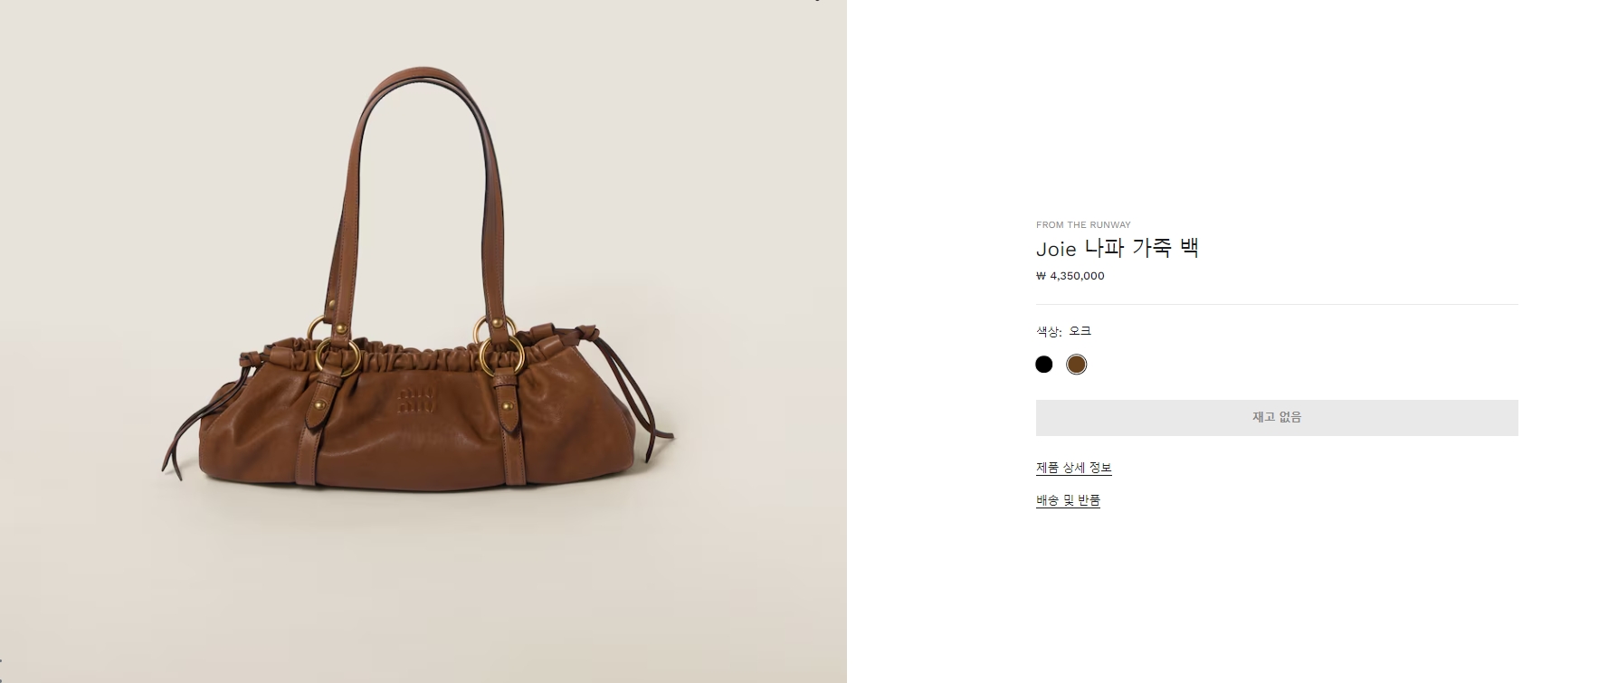Viewport: 1608px width, 683px height.
Task: Click the Joie 나파 가죽 백 title
Action: (x=1118, y=248)
